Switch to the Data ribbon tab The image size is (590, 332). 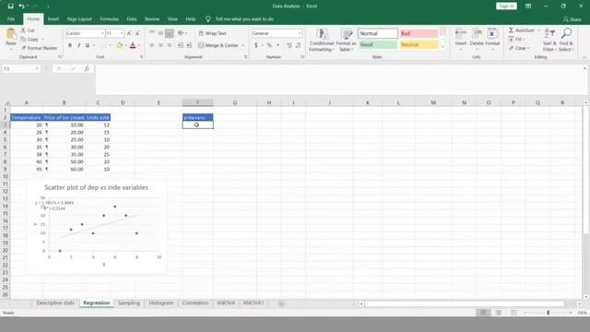click(x=132, y=18)
